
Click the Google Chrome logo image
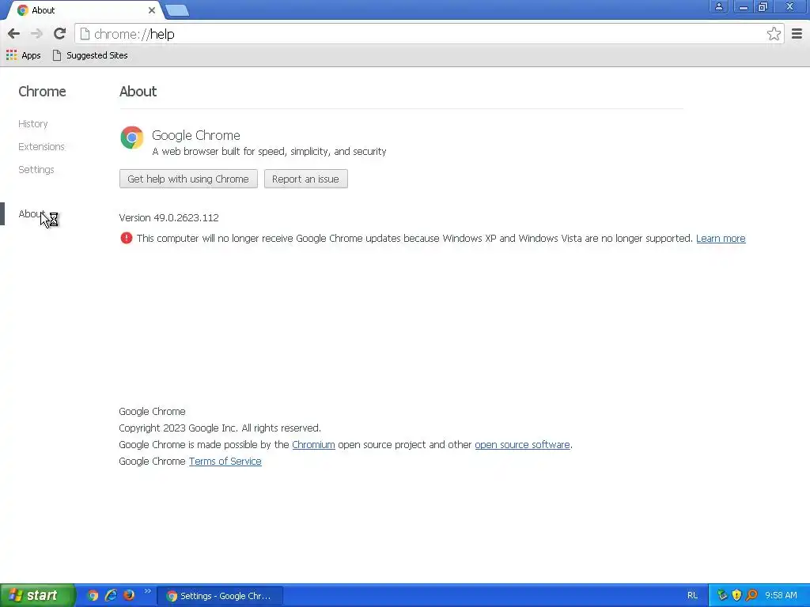pos(132,138)
